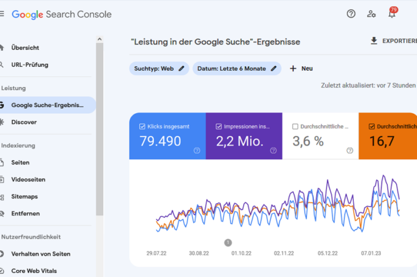Image resolution: width=417 pixels, height=277 pixels.
Task: Click the plus icon for new filter
Action: pos(293,69)
